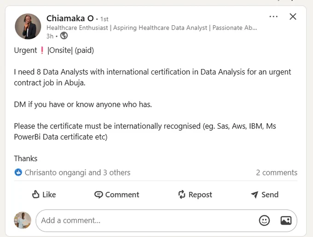Click the blue like reaction icon

(x=18, y=173)
